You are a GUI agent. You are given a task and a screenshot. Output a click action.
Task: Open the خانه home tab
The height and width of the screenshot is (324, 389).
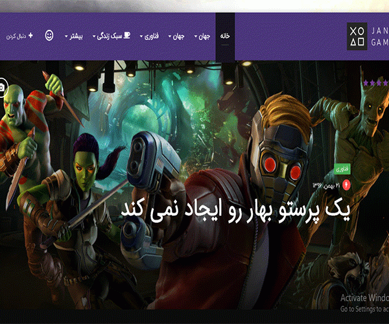pos(225,35)
